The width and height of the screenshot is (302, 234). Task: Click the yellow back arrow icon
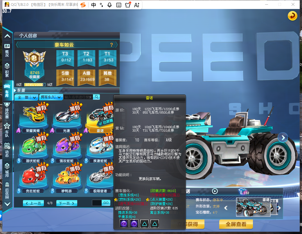292,16
